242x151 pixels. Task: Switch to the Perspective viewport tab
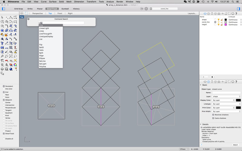(x=38, y=13)
